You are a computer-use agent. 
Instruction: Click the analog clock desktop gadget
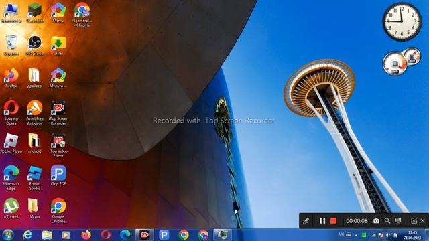402,21
